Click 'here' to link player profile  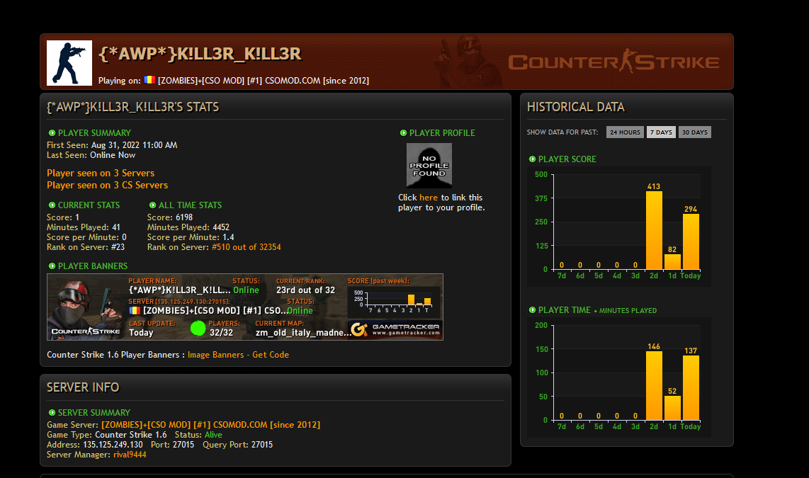point(429,198)
